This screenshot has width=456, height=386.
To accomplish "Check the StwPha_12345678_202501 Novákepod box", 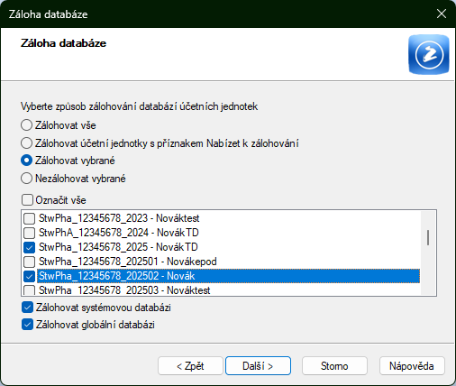I will click(x=29, y=262).
